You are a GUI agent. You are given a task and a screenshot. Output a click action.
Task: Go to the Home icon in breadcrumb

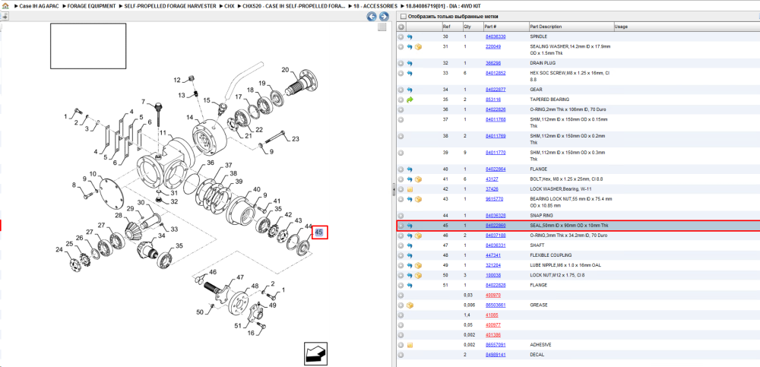[5, 7]
